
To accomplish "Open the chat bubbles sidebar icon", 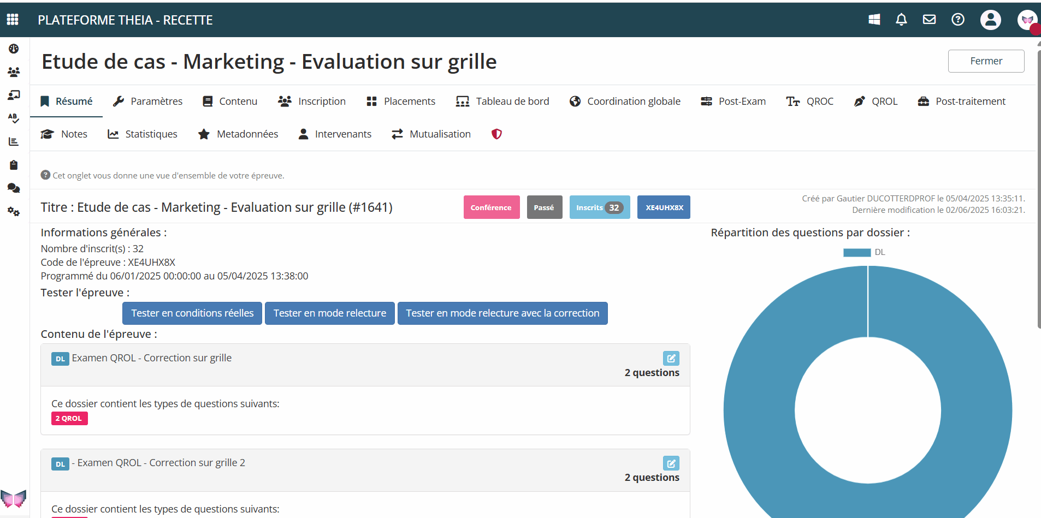I will click(x=14, y=188).
